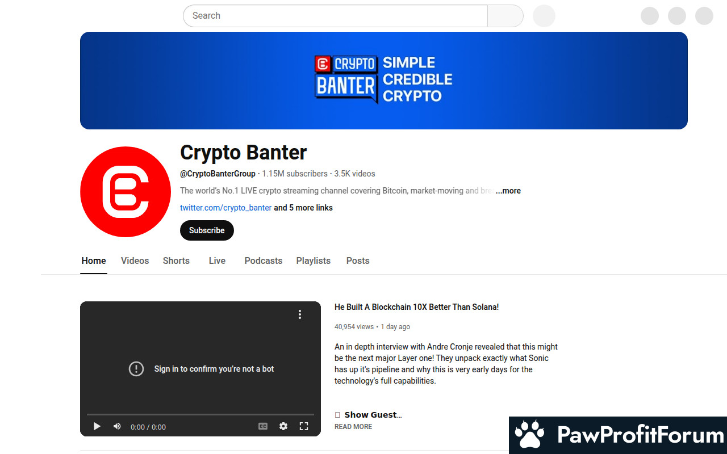Show the 5 more links list

point(303,208)
